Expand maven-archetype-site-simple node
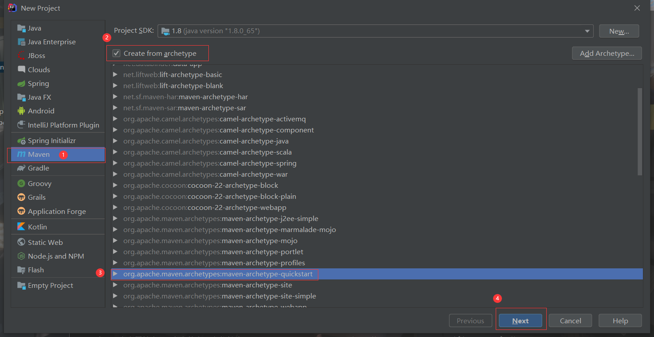Screen dimensions: 654x337 coord(115,296)
